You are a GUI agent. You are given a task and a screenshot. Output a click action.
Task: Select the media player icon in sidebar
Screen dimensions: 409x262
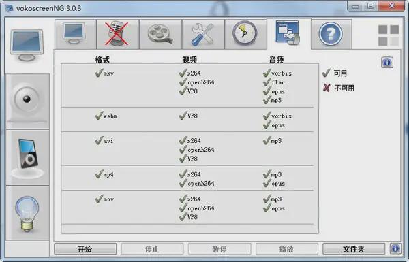pos(27,158)
